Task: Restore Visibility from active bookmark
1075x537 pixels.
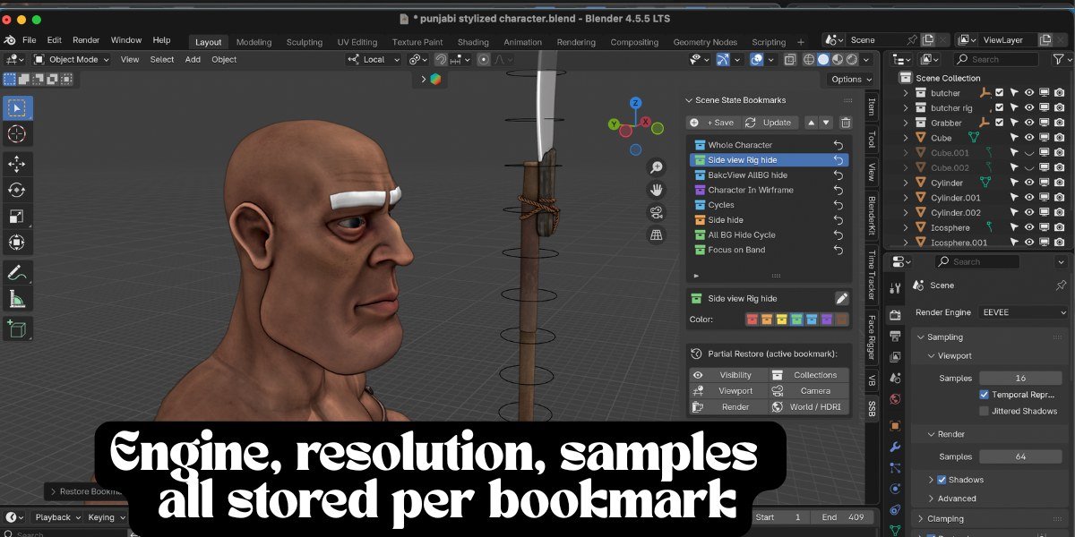Action: click(x=728, y=375)
